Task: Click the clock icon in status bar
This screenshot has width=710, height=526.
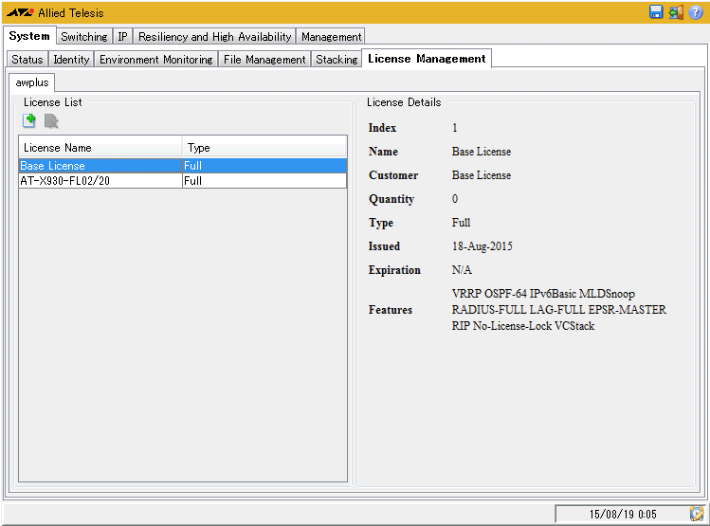Action: [x=697, y=514]
